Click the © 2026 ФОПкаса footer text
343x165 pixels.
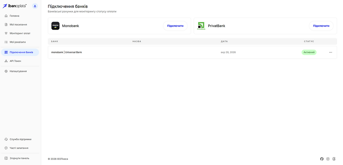(58, 159)
